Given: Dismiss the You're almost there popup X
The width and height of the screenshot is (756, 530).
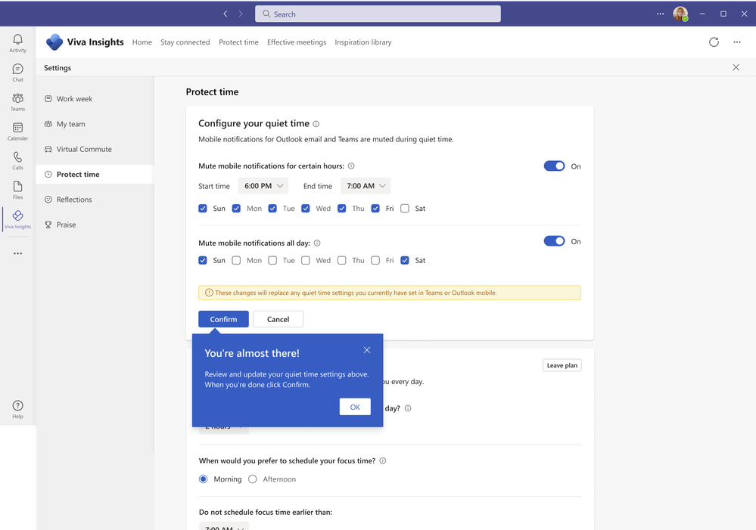Looking at the screenshot, I should [x=367, y=350].
